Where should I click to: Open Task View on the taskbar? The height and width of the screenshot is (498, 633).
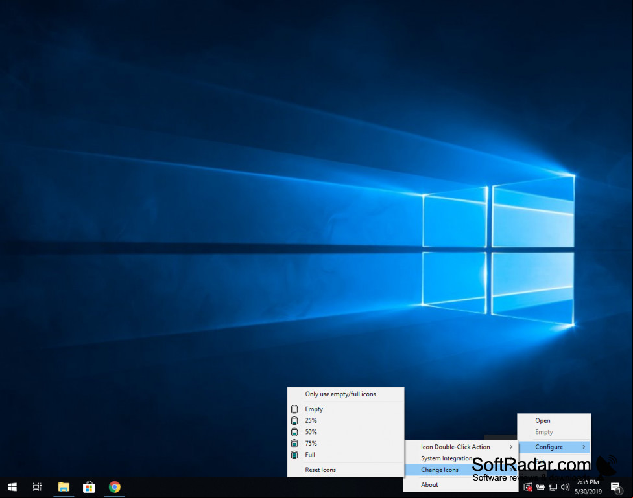pos(37,487)
